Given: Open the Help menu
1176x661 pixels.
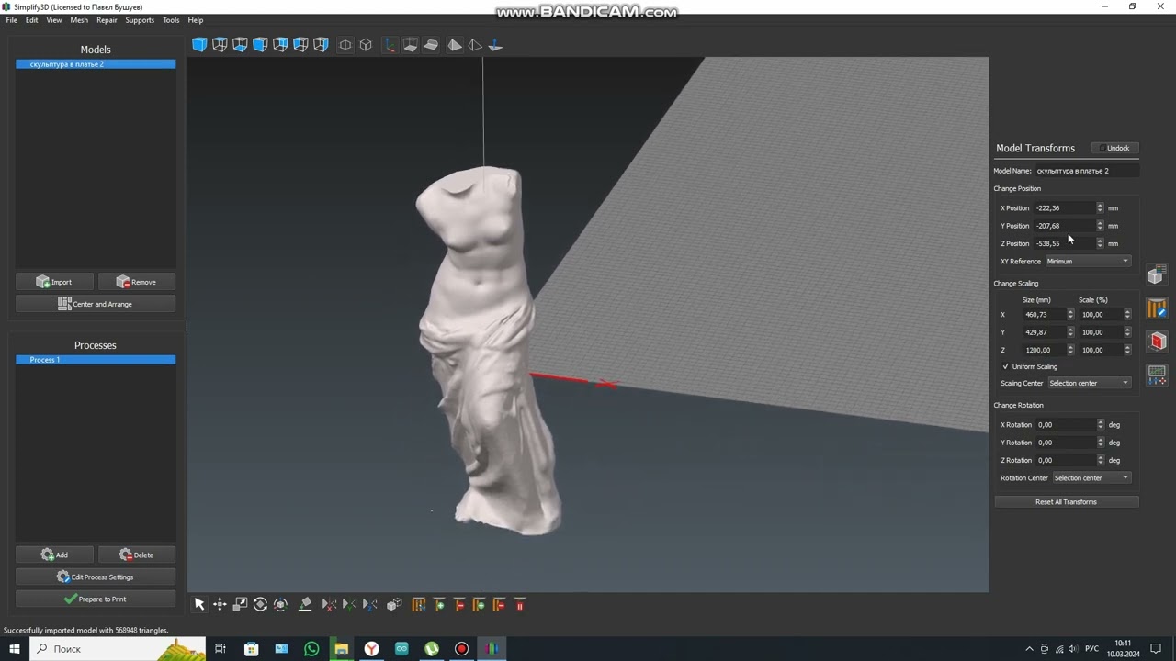Looking at the screenshot, I should (196, 20).
